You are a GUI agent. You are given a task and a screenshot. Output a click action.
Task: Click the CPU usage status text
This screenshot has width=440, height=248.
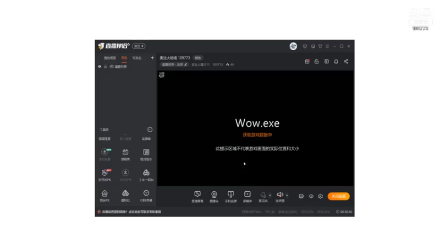pos(307,212)
